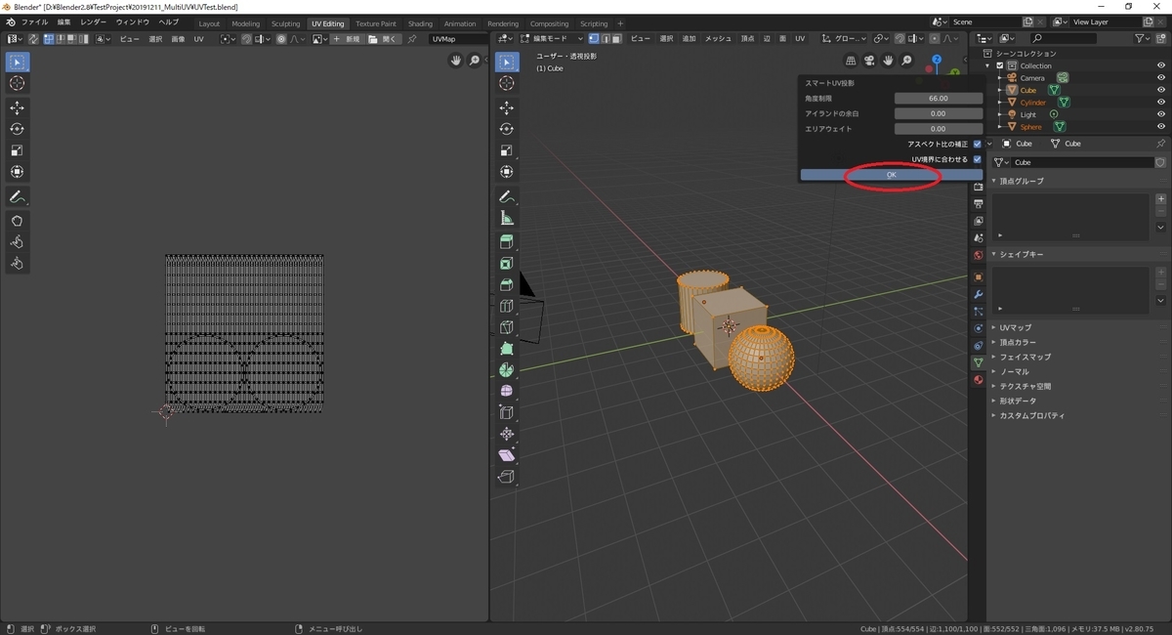This screenshot has width=1172, height=635.
Task: Open the File menu
Action: [x=34, y=21]
